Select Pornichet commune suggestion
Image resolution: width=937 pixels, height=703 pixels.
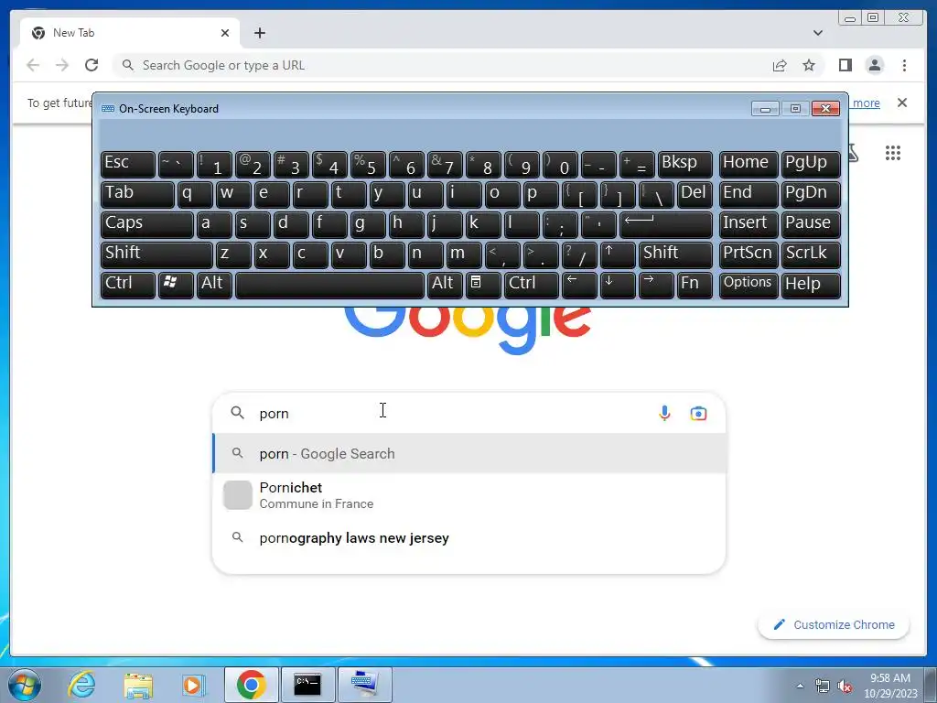(x=469, y=495)
